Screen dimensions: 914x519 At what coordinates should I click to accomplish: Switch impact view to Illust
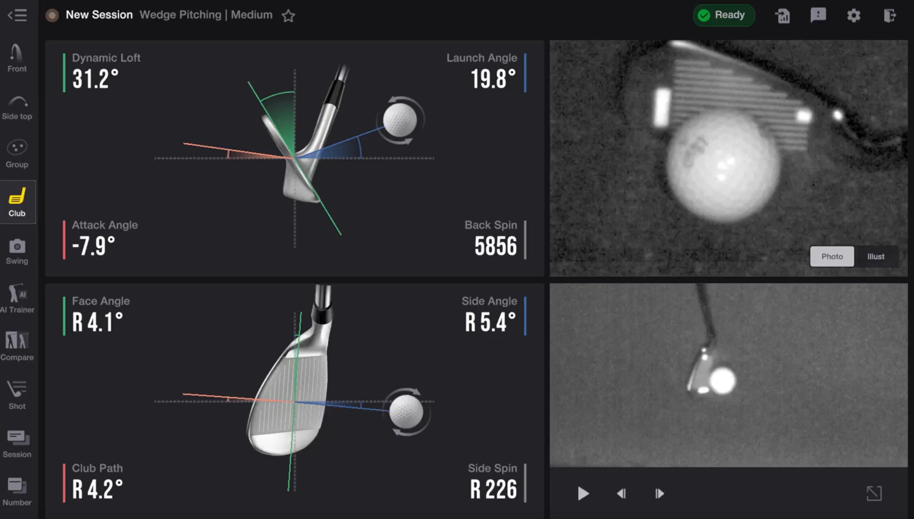(x=876, y=256)
